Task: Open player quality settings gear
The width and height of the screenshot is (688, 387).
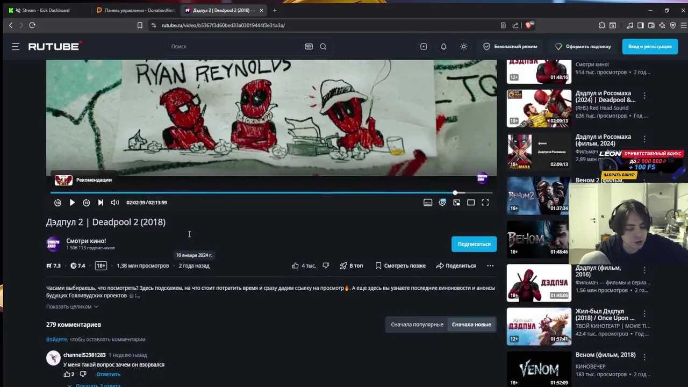Action: pyautogui.click(x=442, y=203)
